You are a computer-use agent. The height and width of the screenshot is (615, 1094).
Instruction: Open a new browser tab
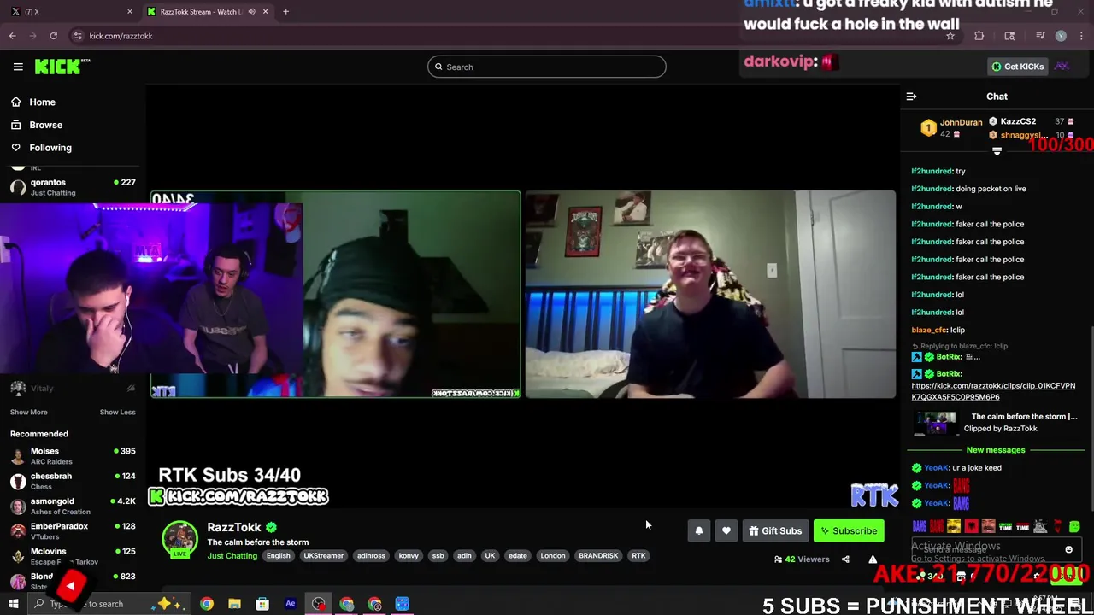pos(285,11)
